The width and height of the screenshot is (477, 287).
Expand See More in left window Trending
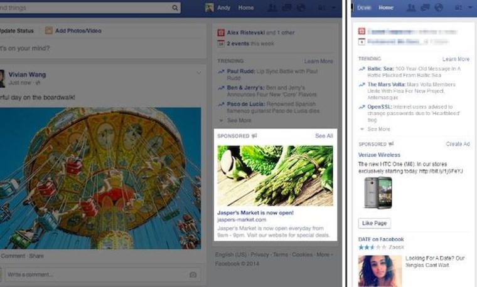239,120
